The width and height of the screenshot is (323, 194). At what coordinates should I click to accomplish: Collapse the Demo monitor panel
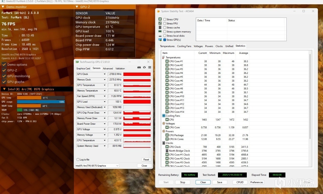pyautogui.click(x=3, y=7)
